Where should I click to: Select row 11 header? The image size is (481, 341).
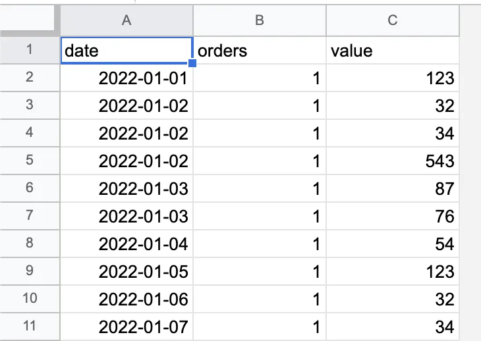tap(30, 326)
